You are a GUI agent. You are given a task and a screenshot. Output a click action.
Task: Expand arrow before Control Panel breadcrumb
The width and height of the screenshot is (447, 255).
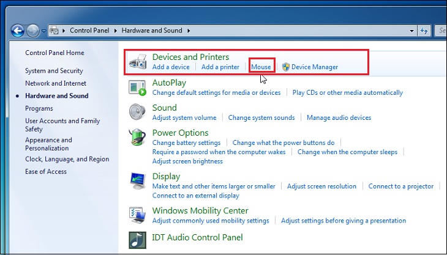64,31
